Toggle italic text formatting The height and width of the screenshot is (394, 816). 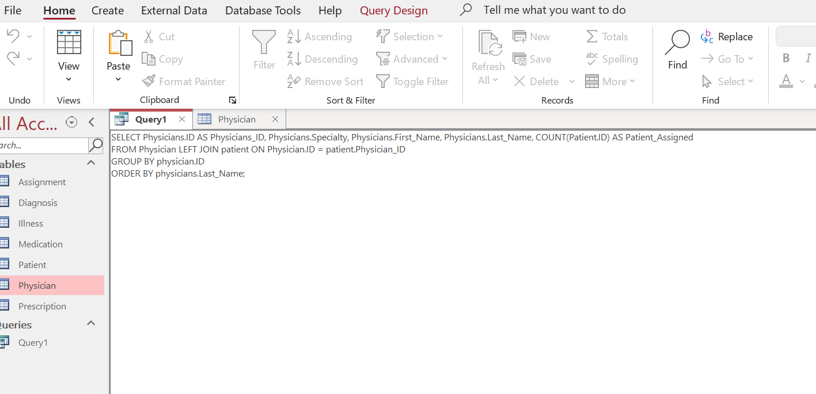click(x=807, y=58)
